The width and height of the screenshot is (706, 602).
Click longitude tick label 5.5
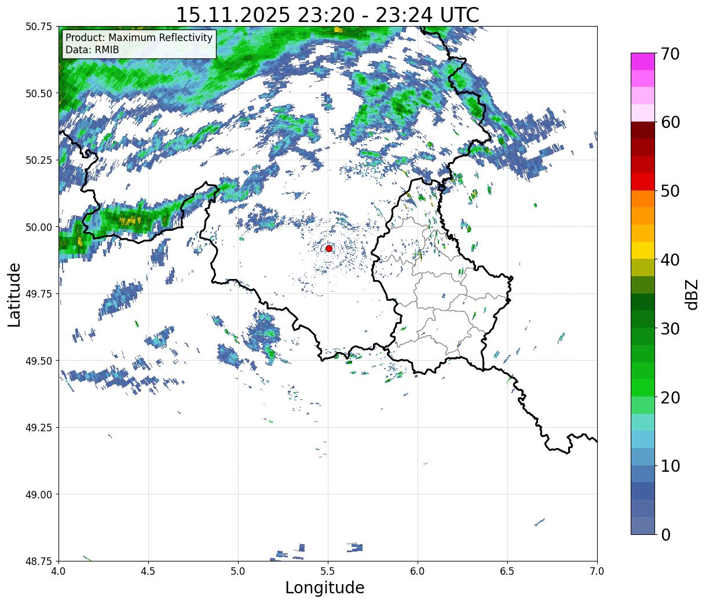click(x=328, y=571)
